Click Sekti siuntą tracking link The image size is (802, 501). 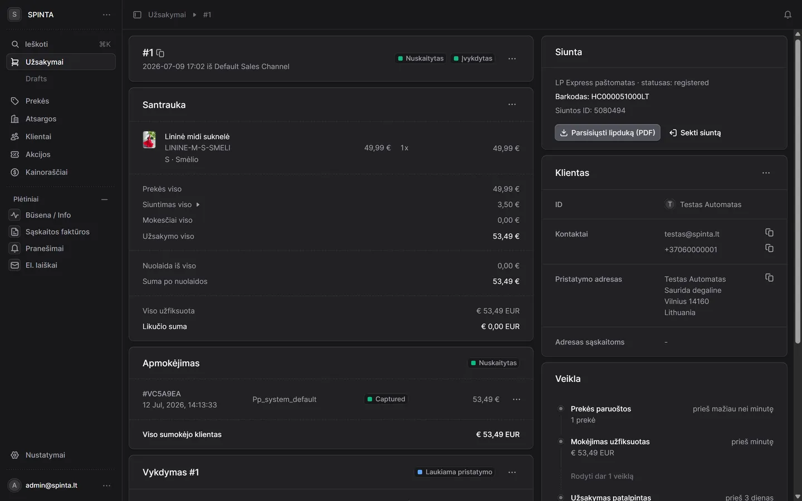695,132
